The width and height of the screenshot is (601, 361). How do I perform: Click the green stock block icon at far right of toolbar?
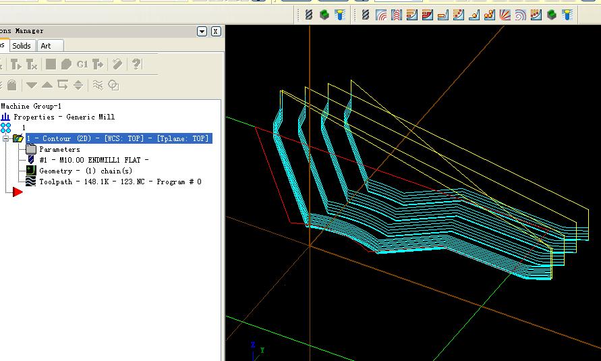(552, 14)
